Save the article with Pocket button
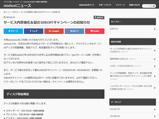The height and width of the screenshot is (119, 159). (95, 31)
